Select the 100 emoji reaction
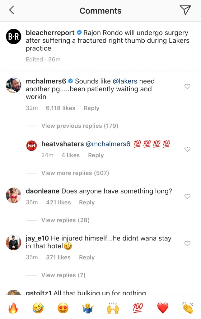The width and height of the screenshot is (201, 319). point(138,308)
